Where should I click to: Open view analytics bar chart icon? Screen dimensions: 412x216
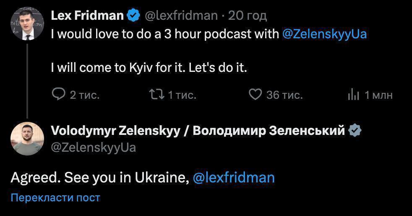tap(354, 95)
